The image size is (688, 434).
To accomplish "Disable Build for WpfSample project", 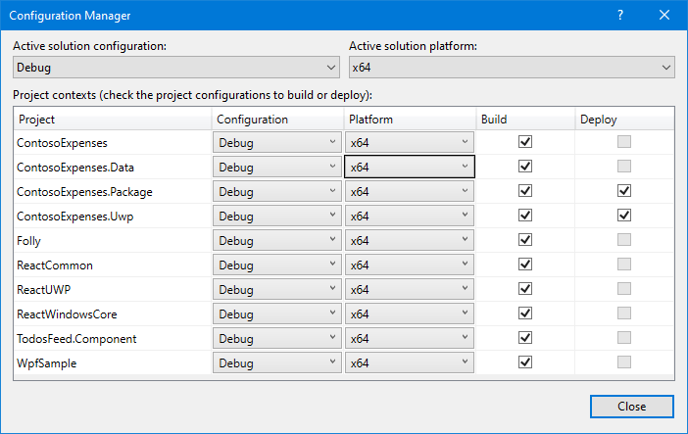I will click(x=525, y=362).
